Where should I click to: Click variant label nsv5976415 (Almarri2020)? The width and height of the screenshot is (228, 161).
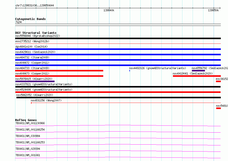tap(34, 79)
